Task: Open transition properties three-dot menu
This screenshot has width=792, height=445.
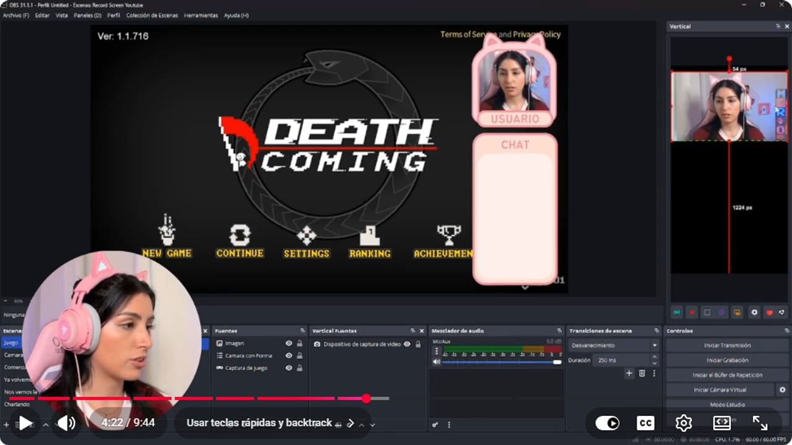Action: click(x=654, y=373)
